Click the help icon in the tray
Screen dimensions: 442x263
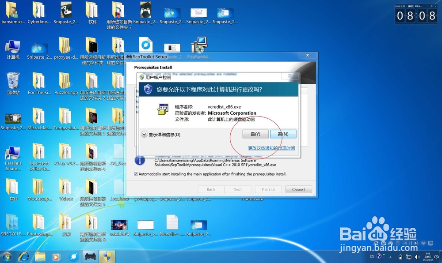tap(379, 256)
